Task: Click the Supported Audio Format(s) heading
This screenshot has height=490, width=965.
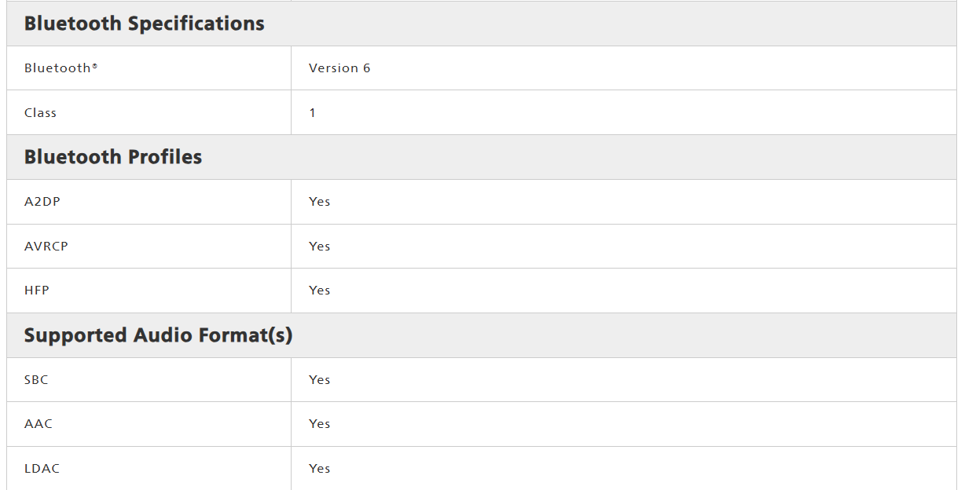Action: pos(158,335)
